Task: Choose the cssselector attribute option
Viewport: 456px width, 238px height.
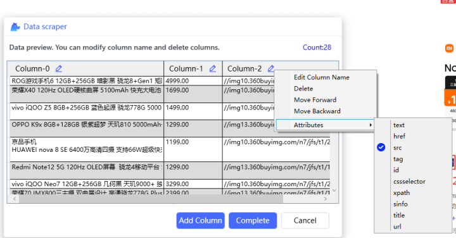Action: [409, 181]
